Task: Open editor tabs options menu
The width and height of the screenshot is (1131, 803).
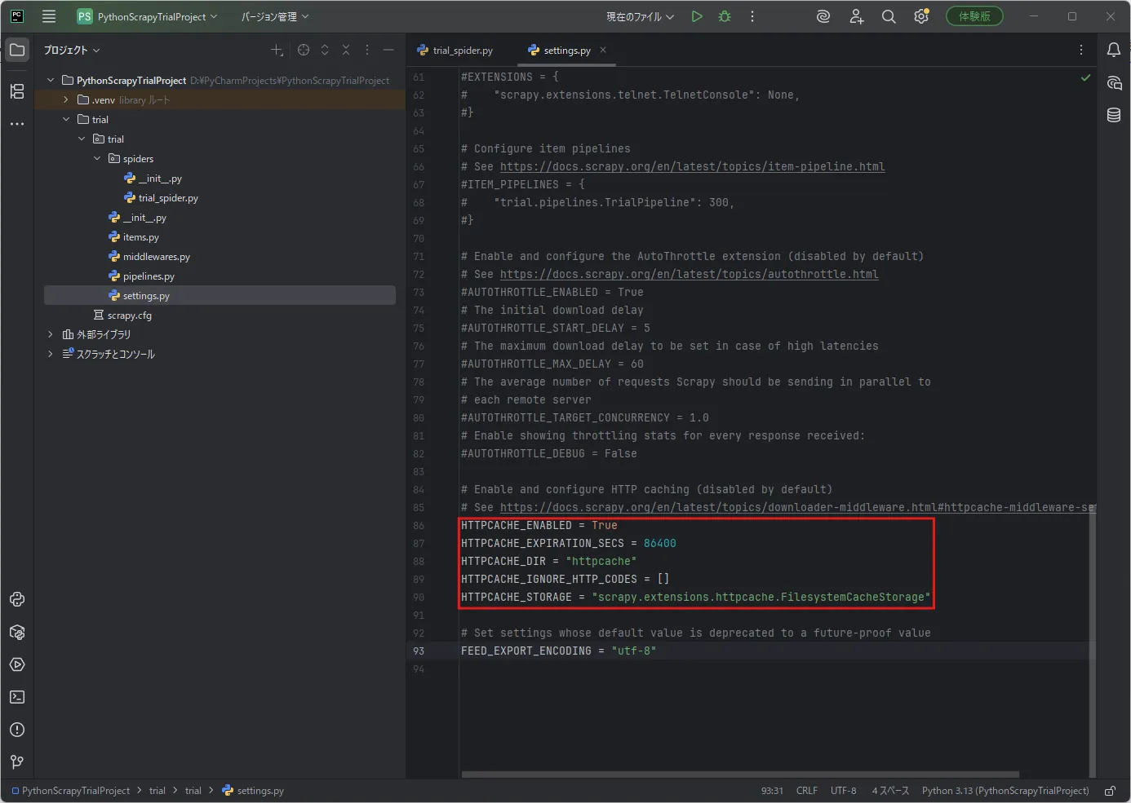Action: 1081,50
